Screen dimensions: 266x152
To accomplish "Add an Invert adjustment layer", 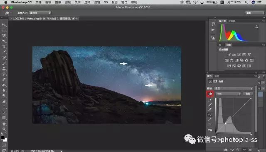I will coord(229,66).
